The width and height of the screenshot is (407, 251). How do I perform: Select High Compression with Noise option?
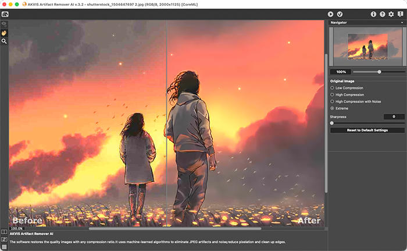point(356,101)
